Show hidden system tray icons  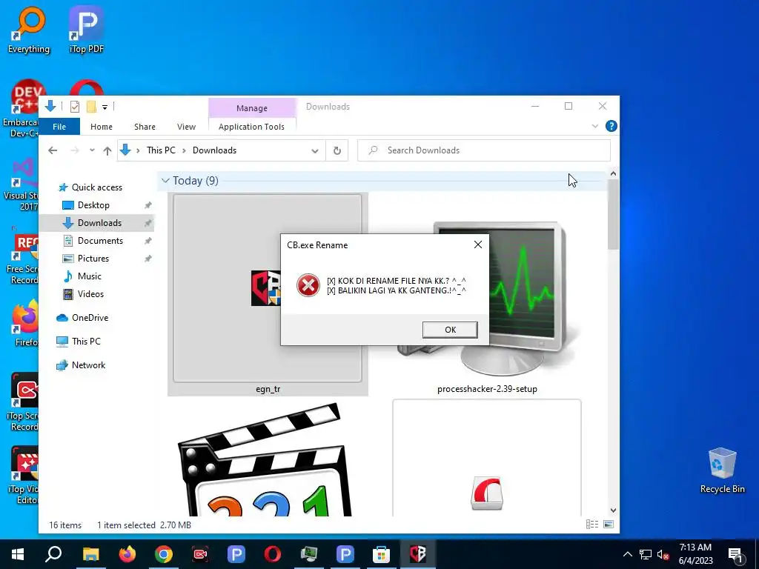pos(627,554)
